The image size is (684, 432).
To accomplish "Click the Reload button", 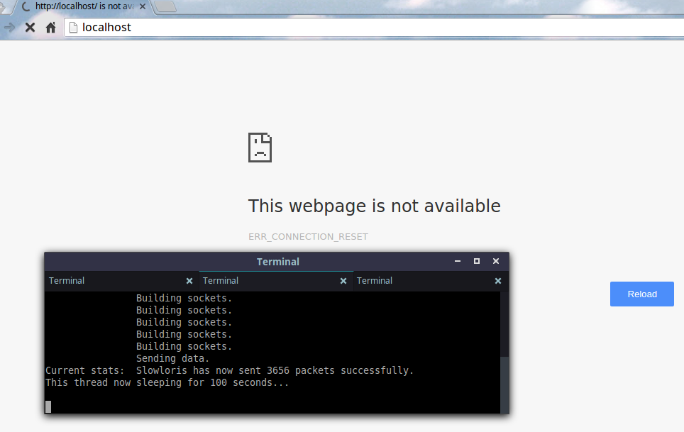I will [641, 294].
